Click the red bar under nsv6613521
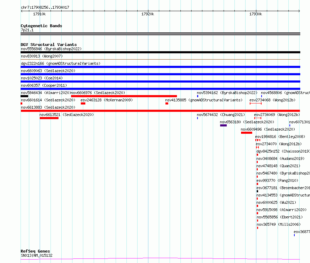 coord(49,118)
